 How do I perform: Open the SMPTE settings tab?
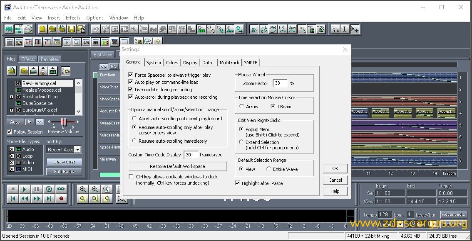pyautogui.click(x=251, y=62)
